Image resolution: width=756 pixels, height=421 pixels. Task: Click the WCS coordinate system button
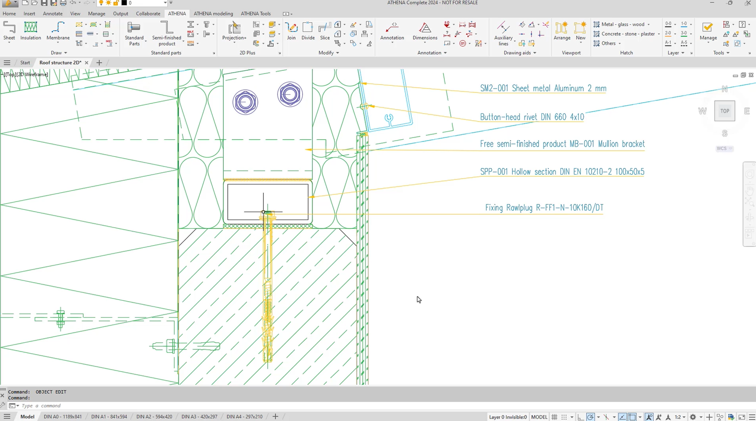pos(725,148)
